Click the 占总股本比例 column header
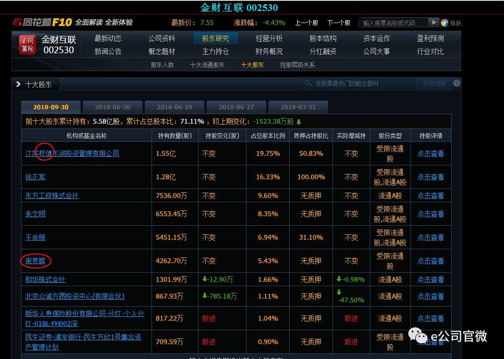This screenshot has height=359, width=504. (x=268, y=136)
